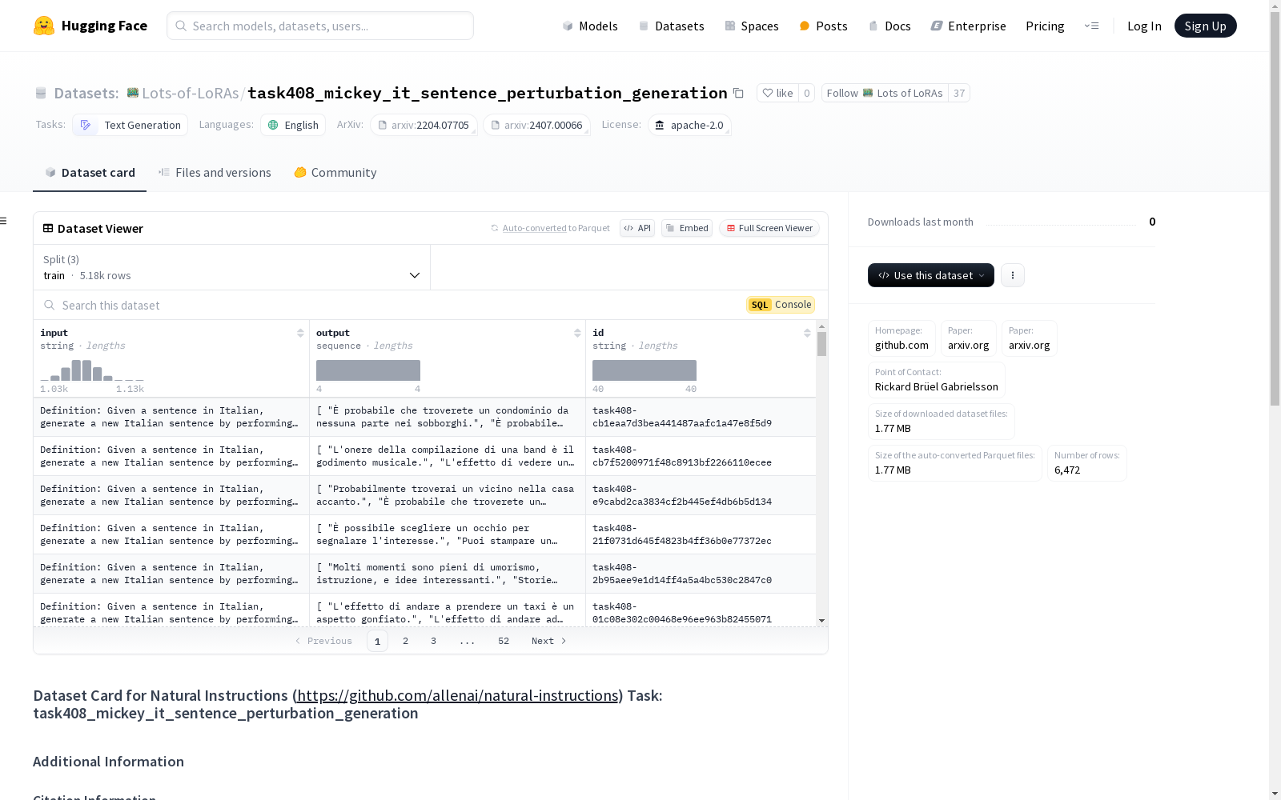
Task: Open the Lots-of-LoRAs organization link
Action: 190,93
